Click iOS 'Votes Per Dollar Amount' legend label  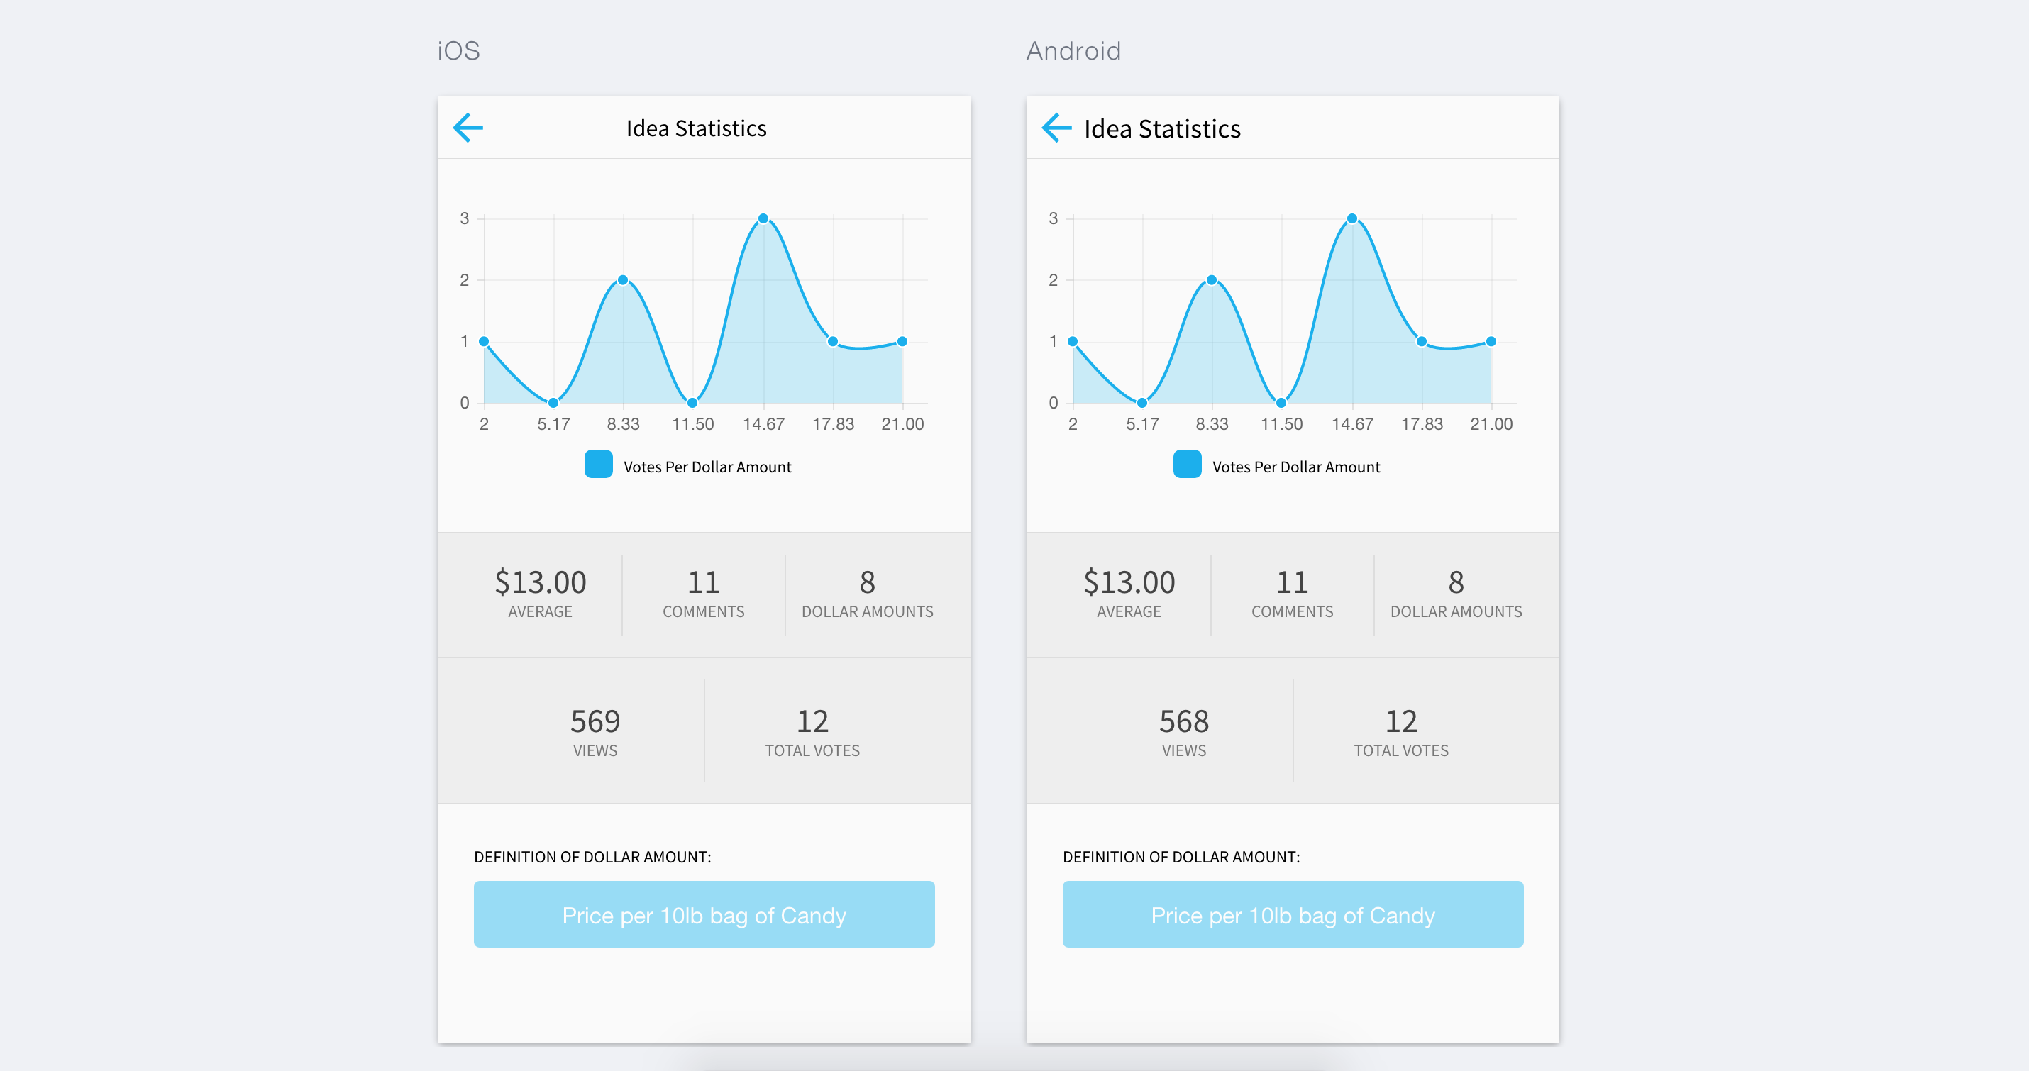[707, 467]
